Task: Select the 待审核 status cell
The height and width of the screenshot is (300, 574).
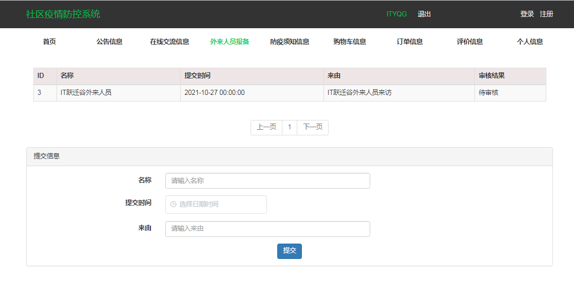Action: 510,93
